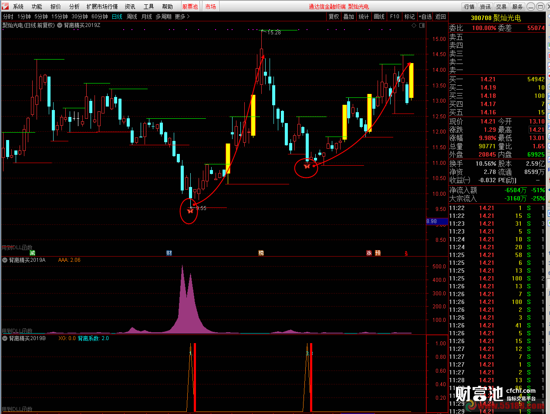
Task: Select the 60分钟 period
Action: pos(100,17)
